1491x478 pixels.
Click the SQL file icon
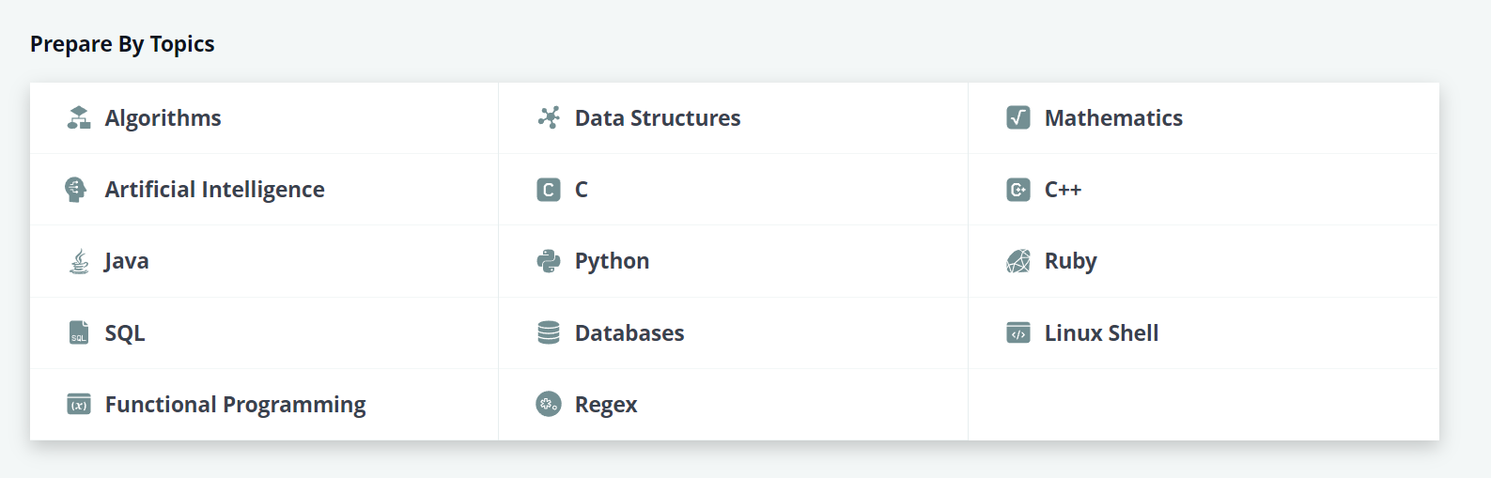(x=79, y=332)
